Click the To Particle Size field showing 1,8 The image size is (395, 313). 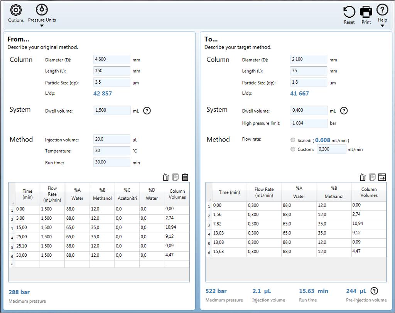[x=309, y=82]
